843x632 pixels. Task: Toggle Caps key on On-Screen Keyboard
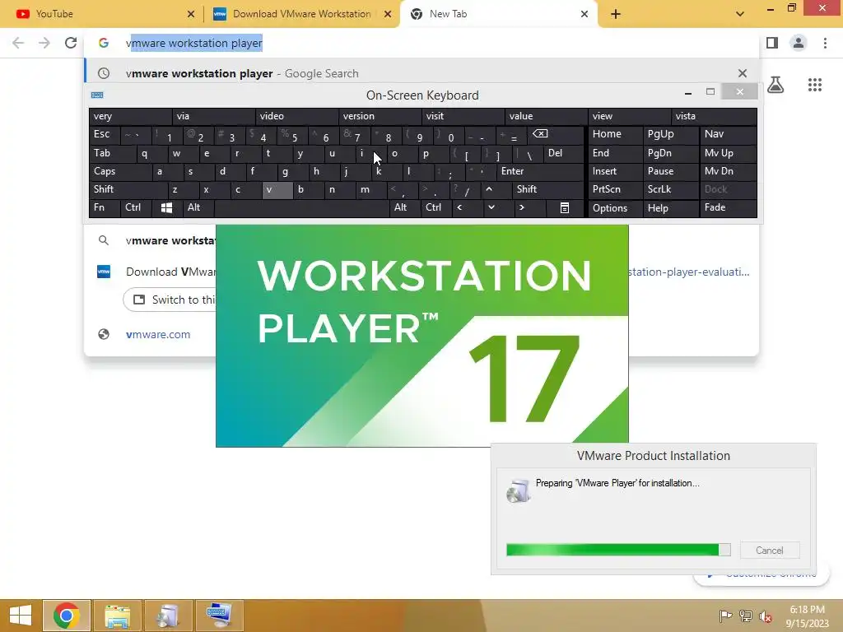119,171
